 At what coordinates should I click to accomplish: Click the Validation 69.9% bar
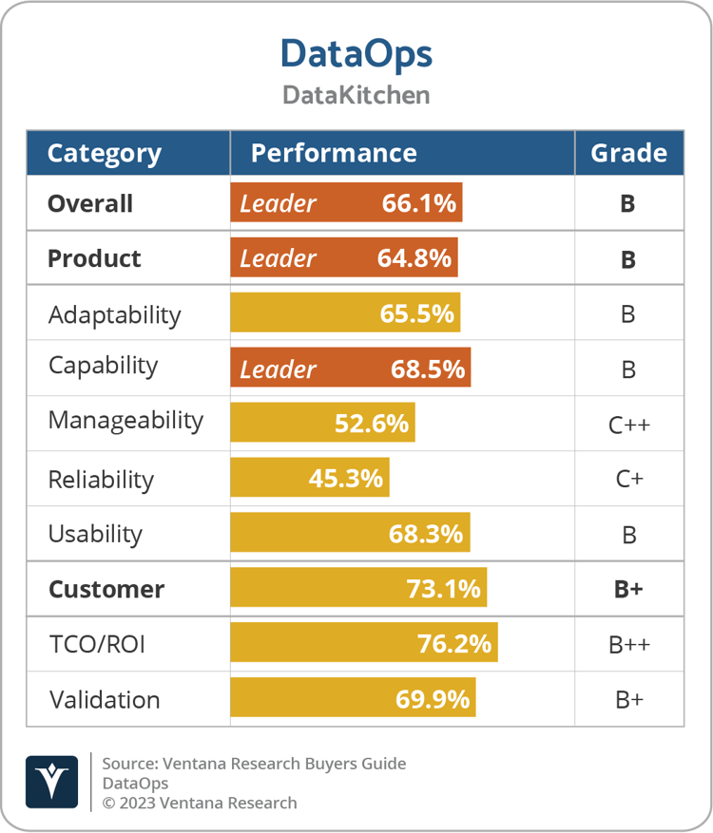point(353,699)
